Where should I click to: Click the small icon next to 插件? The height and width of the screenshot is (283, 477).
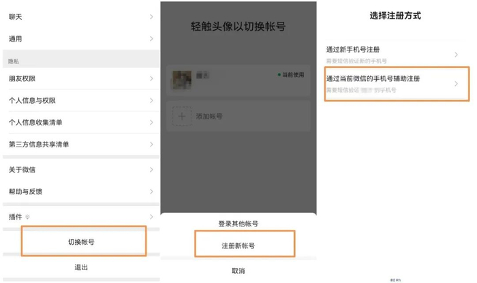click(27, 217)
